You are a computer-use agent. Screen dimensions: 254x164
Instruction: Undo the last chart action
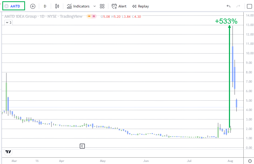pos(228,6)
